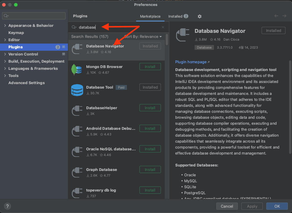Install the Android Database Debugger plugin
Screen dimensions: 292x213
[150, 128]
